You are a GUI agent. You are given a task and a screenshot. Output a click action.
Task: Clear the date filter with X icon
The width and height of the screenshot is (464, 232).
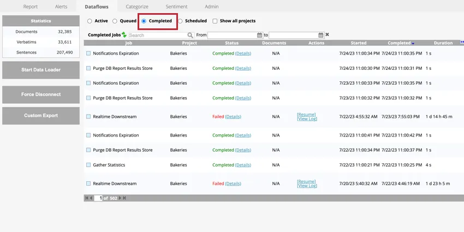[327, 35]
